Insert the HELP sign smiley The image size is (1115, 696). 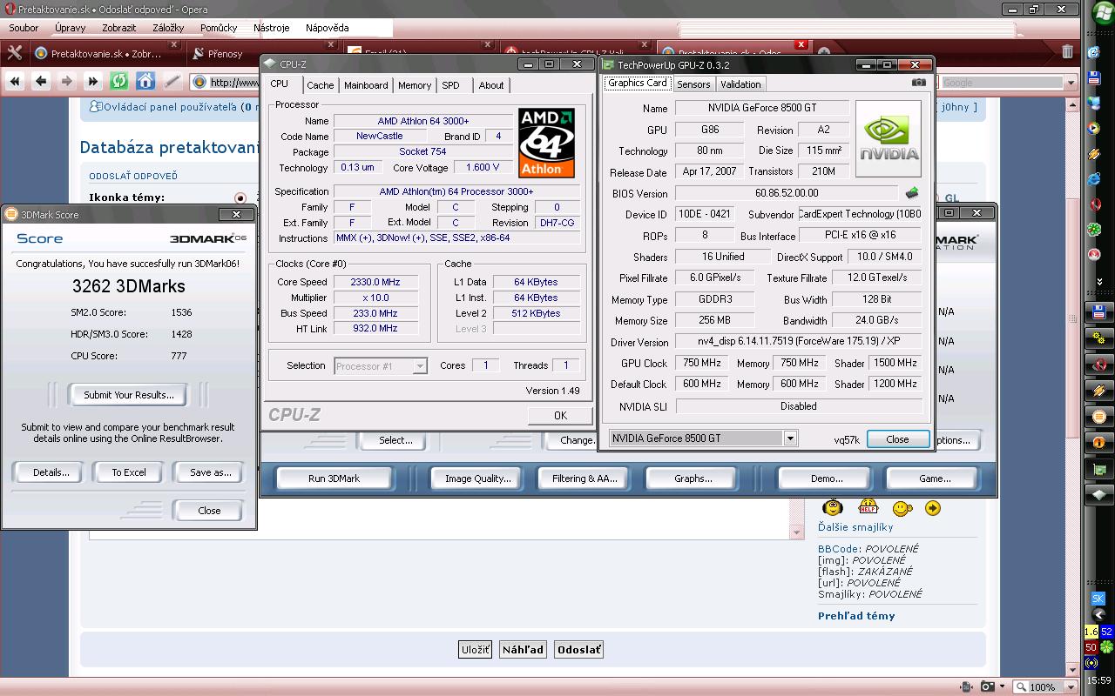pos(868,506)
